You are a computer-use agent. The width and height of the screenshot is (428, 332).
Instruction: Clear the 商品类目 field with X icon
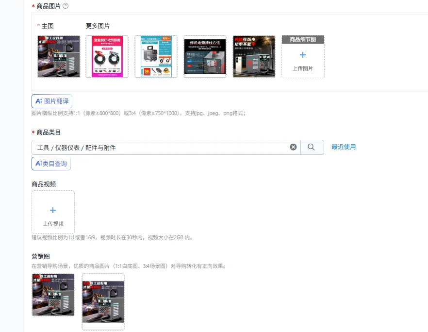[x=293, y=147]
